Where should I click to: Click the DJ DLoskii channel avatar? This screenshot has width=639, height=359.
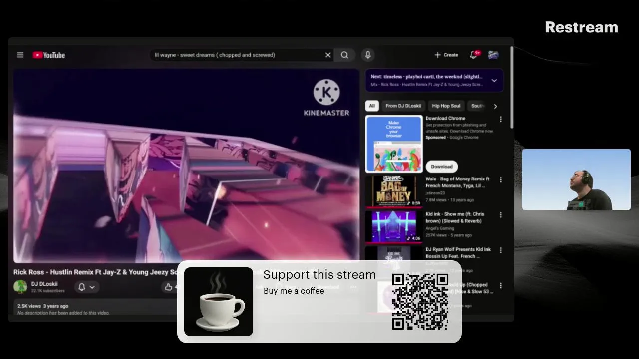point(20,287)
